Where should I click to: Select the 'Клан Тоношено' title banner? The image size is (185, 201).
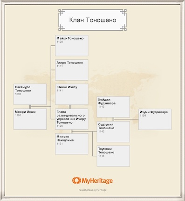click(93, 20)
